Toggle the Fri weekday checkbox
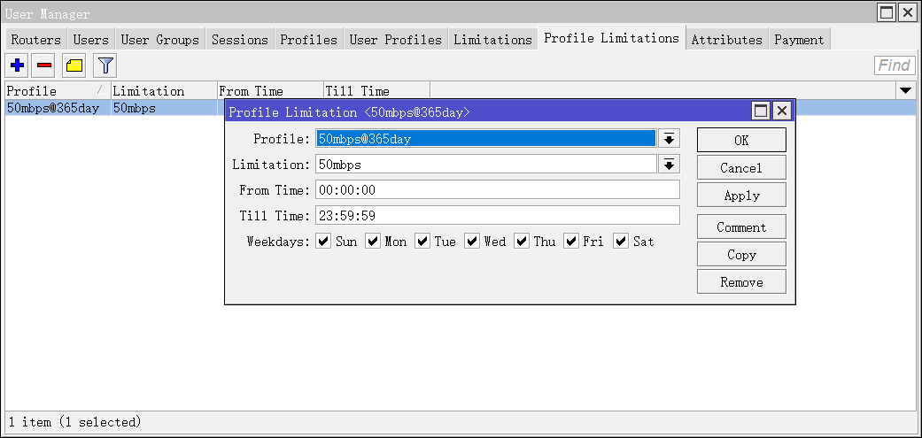 coord(571,241)
